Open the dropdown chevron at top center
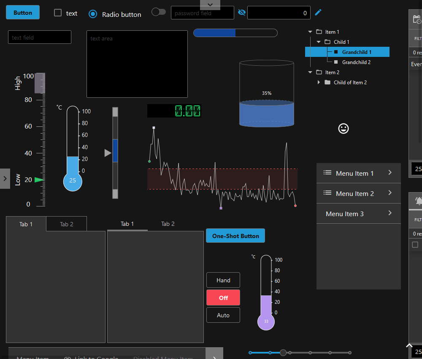Screen dimensions: 422x359 [211, 4]
